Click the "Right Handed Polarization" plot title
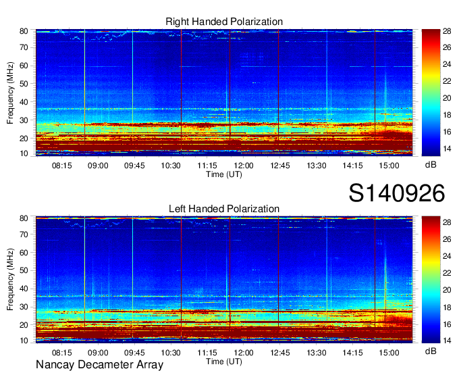The width and height of the screenshot is (459, 373). (x=224, y=22)
